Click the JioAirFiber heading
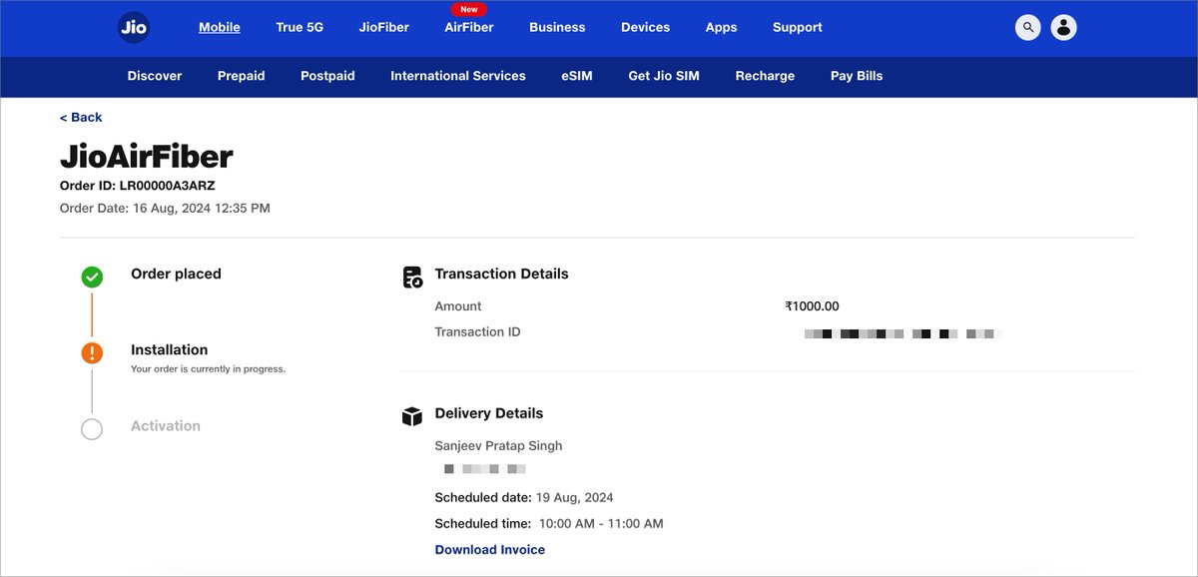Image resolution: width=1198 pixels, height=577 pixels. point(147,157)
